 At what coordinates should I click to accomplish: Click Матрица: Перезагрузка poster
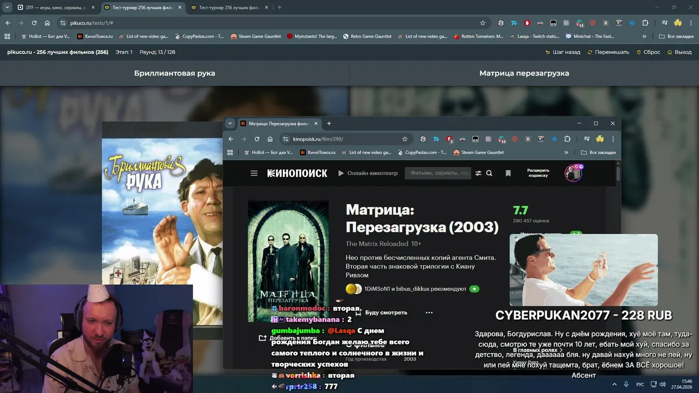coord(288,261)
